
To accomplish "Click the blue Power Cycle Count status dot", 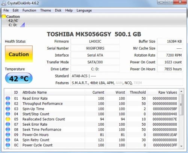I will [8, 145].
